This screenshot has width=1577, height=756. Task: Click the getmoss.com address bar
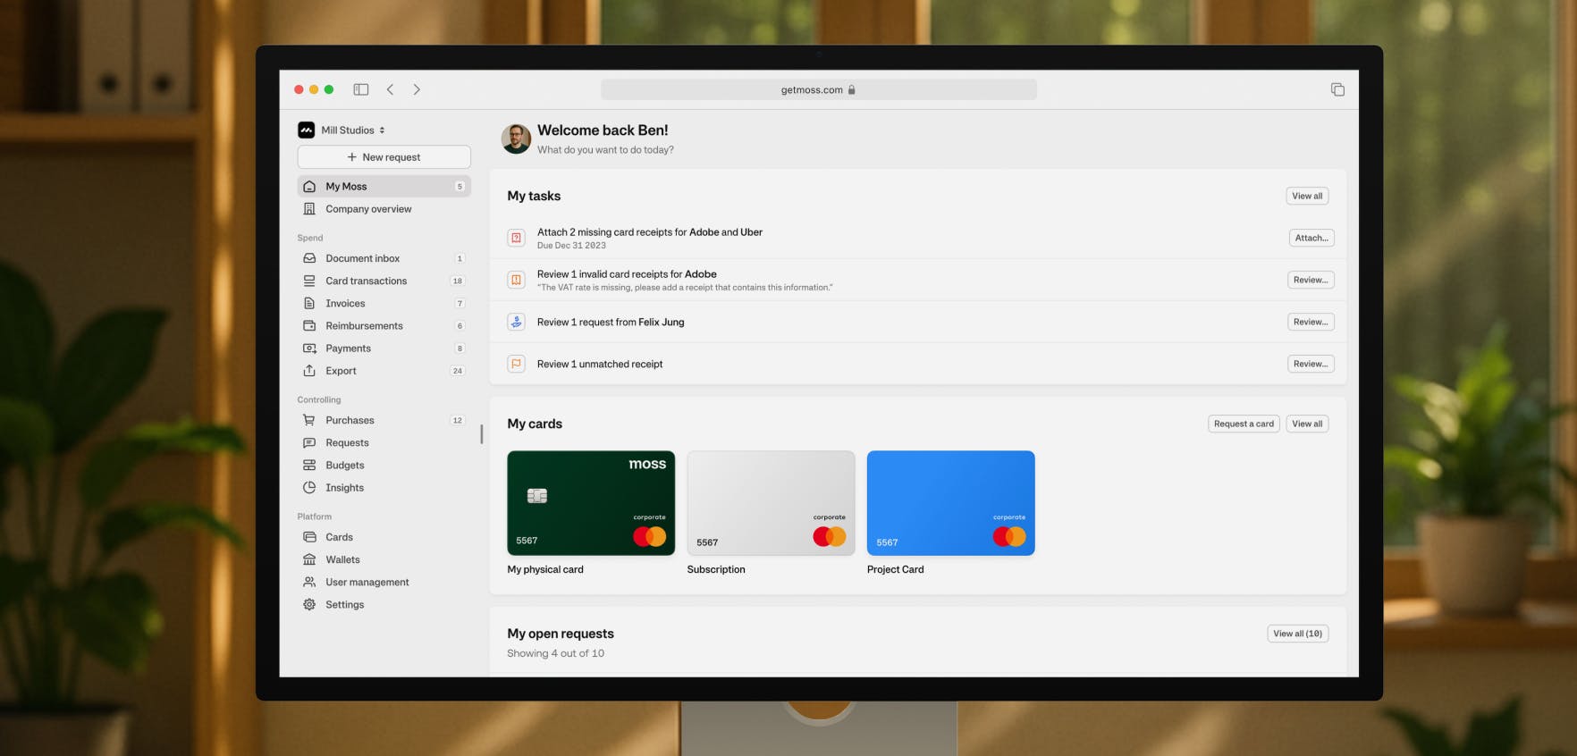point(818,89)
